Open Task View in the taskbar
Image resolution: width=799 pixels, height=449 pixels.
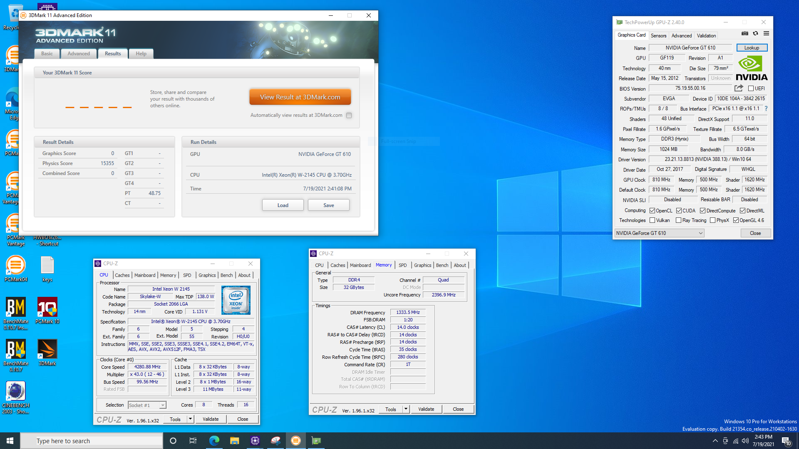click(193, 441)
